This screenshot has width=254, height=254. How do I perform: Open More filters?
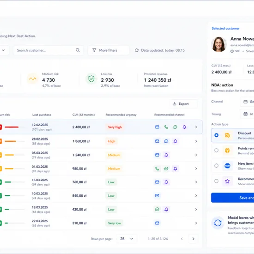point(109,50)
